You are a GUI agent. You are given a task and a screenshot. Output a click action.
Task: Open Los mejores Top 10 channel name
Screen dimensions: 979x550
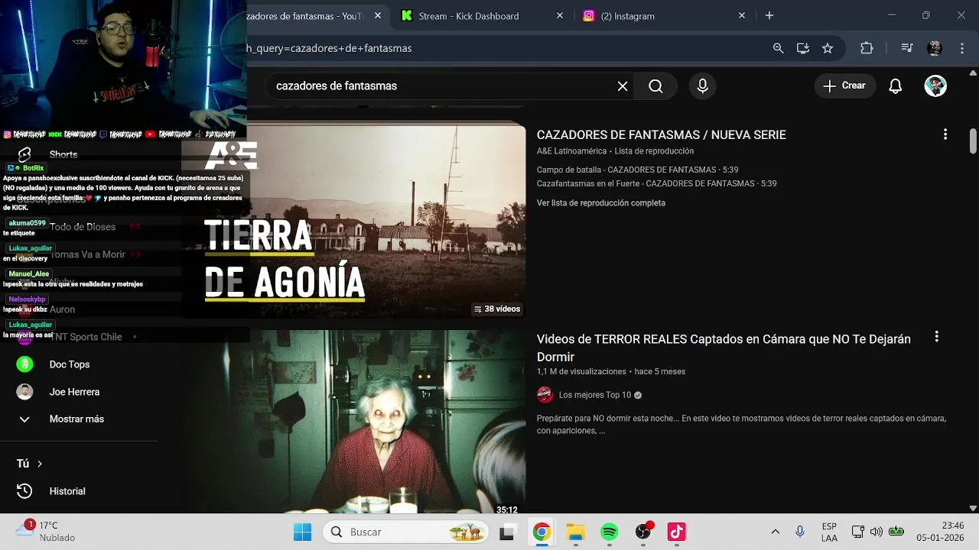coord(594,395)
